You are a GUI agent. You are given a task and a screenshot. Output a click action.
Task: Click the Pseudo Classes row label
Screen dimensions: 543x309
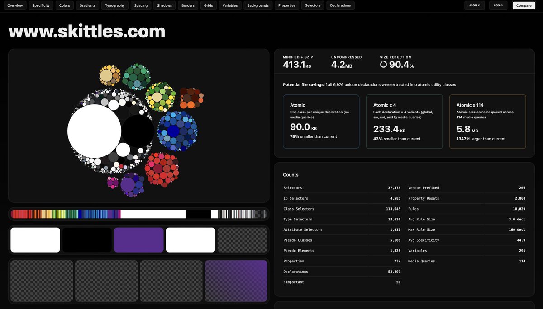coord(298,240)
